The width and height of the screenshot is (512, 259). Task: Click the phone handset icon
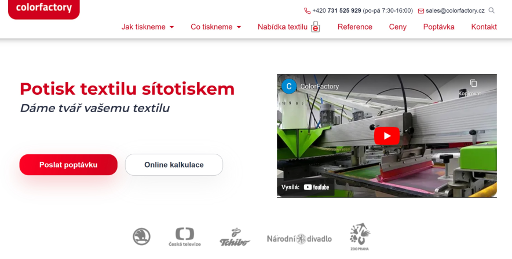(307, 11)
